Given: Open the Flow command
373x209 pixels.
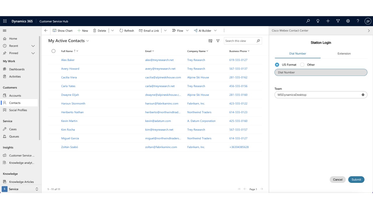Looking at the screenshot, I should click(x=177, y=30).
